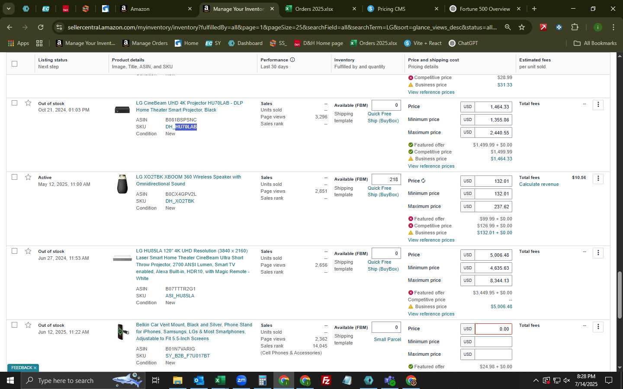The height and width of the screenshot is (389, 623).
Task: Open Quick Free Ship (BuyBox) template for HU70LAB
Action: tap(383, 117)
